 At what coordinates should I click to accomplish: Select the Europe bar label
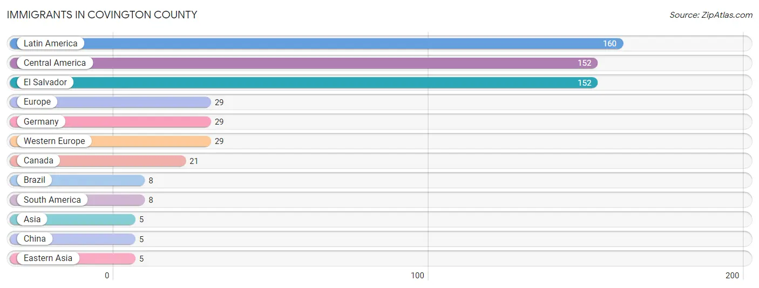[x=37, y=102]
